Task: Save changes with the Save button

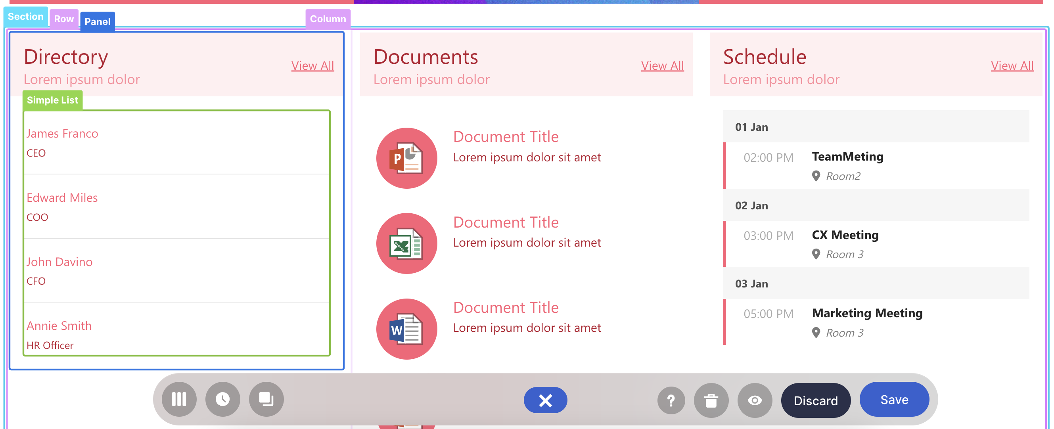Action: [894, 399]
